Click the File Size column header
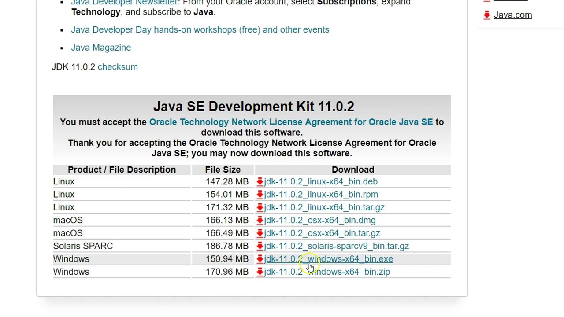 pyautogui.click(x=223, y=170)
